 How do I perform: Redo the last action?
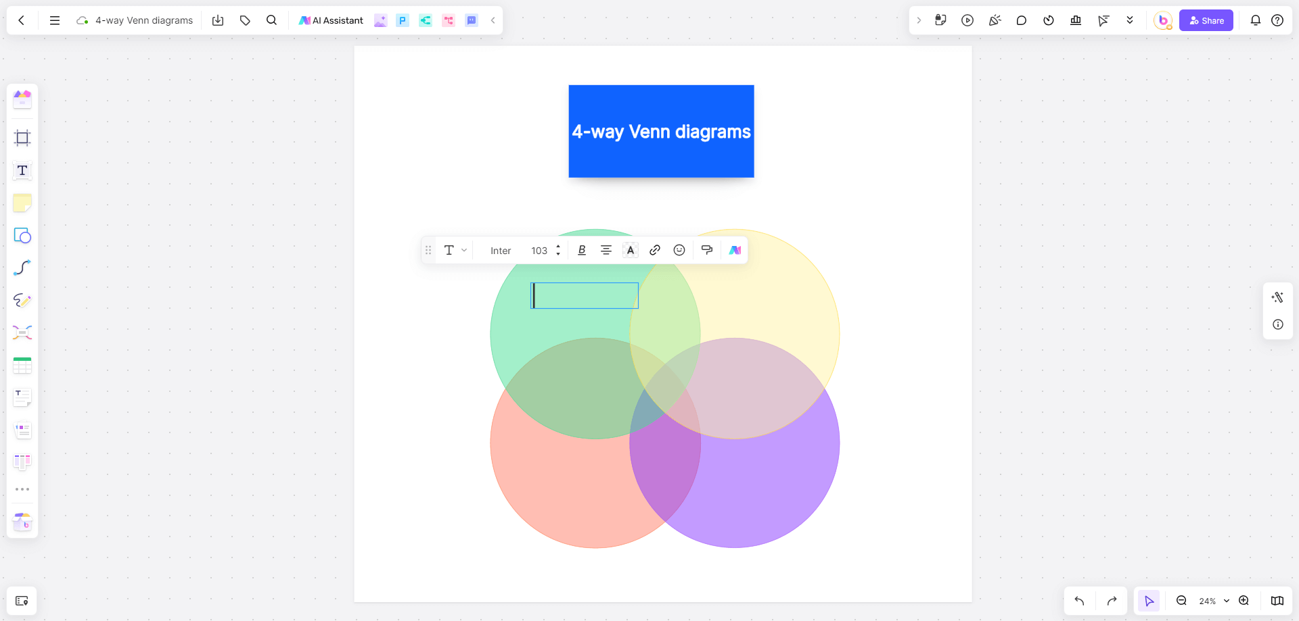[x=1112, y=601]
